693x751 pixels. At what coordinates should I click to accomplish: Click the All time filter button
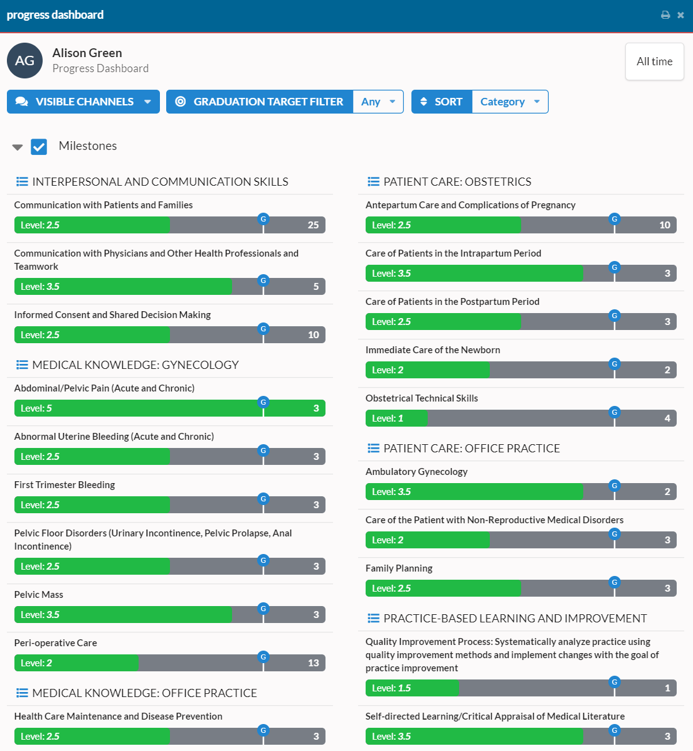(x=654, y=61)
